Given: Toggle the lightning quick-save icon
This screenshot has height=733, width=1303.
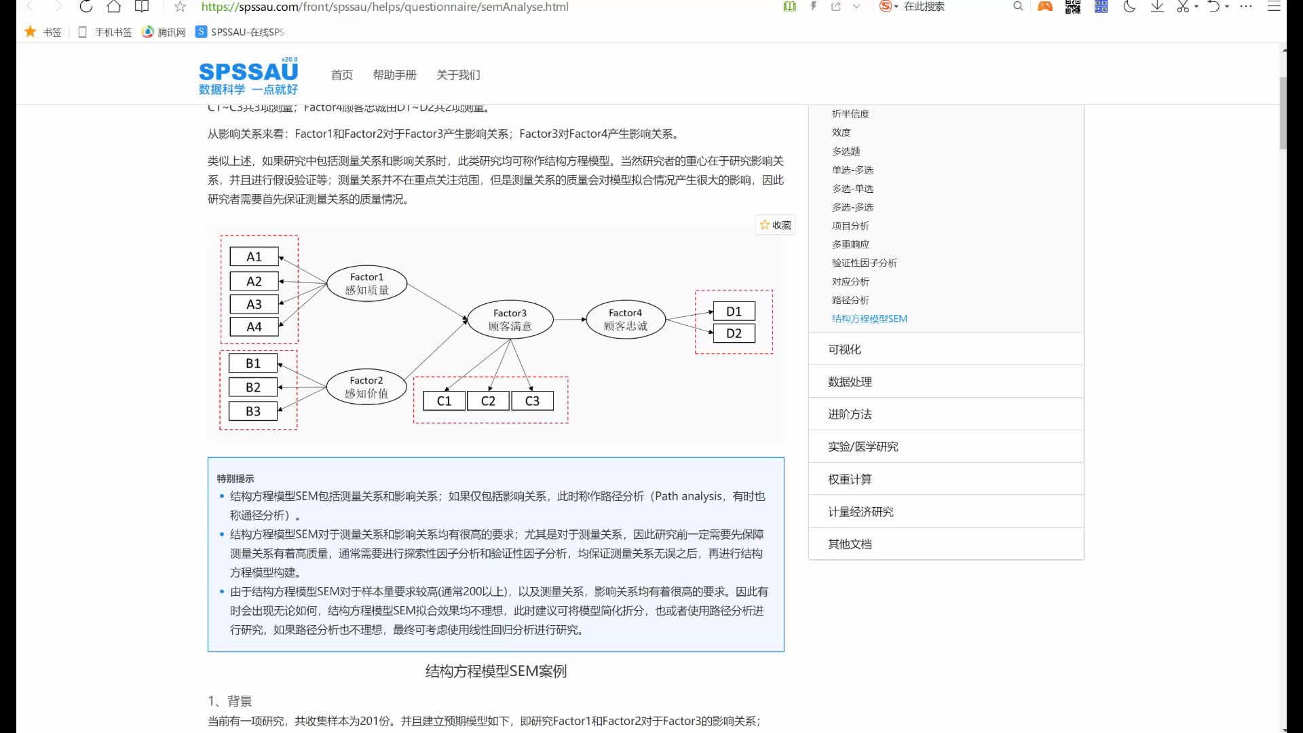Looking at the screenshot, I should coord(814,7).
